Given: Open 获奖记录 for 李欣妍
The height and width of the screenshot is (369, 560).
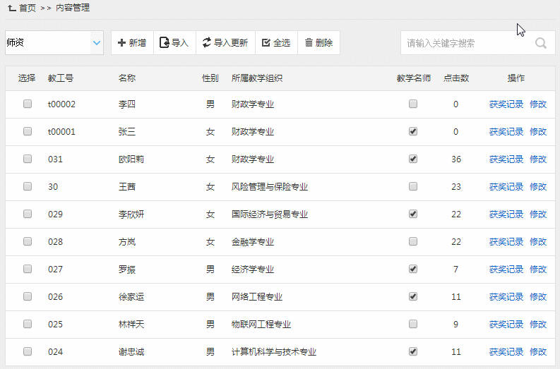Looking at the screenshot, I should 506,214.
